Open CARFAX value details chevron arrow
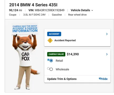The image size is (114, 95). [107, 54]
